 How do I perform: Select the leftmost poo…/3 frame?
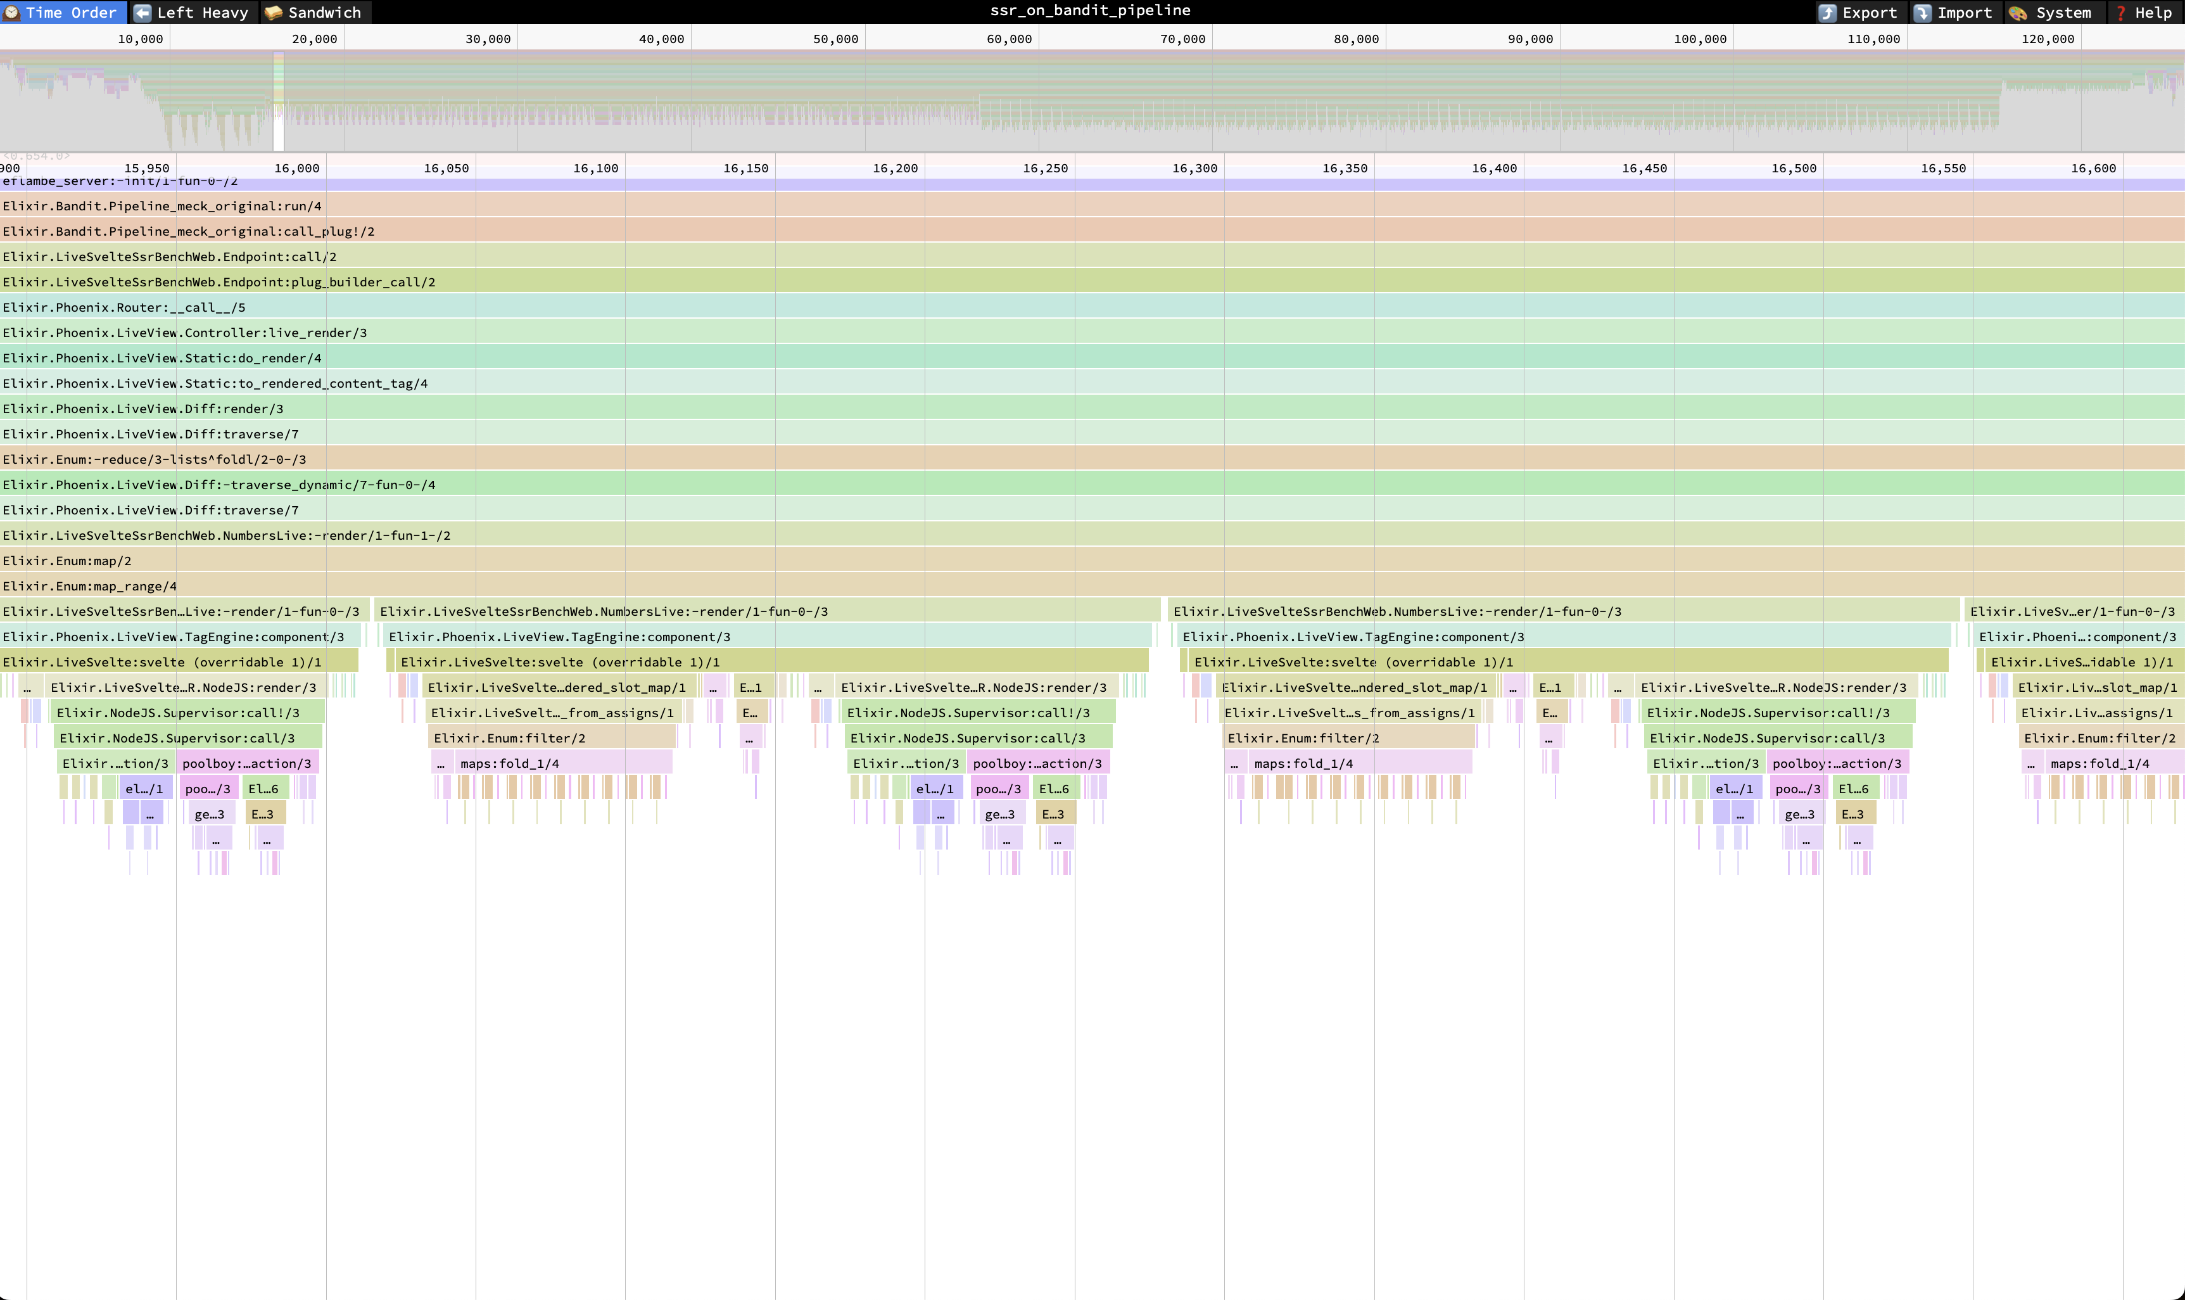208,789
